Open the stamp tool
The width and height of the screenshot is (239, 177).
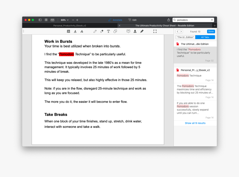135,31
